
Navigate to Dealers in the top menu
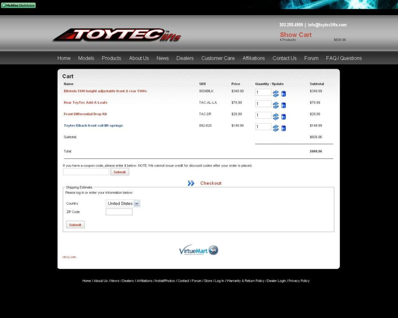[x=185, y=58]
